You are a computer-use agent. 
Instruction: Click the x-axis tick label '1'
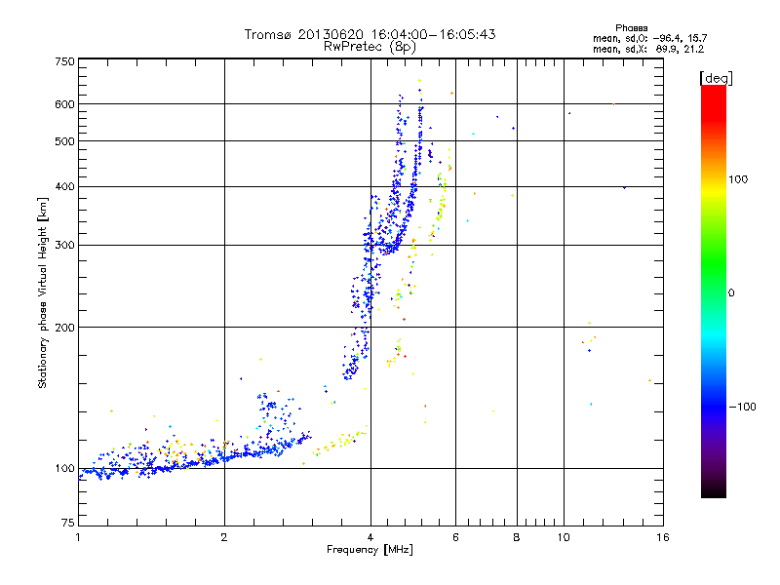(78, 537)
